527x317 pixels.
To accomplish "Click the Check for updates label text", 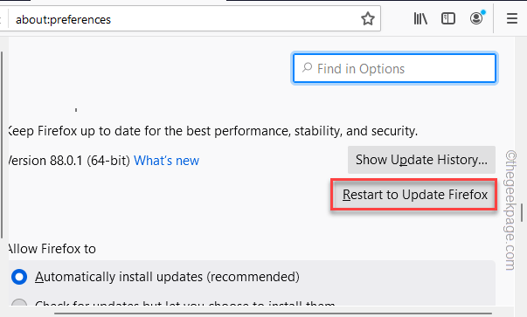I will point(185,303).
